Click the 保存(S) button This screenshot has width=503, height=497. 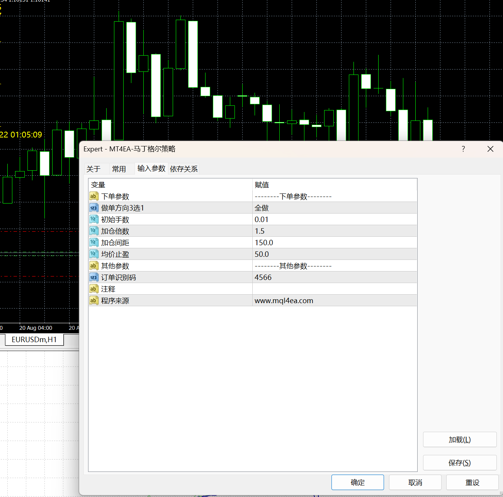[459, 463]
